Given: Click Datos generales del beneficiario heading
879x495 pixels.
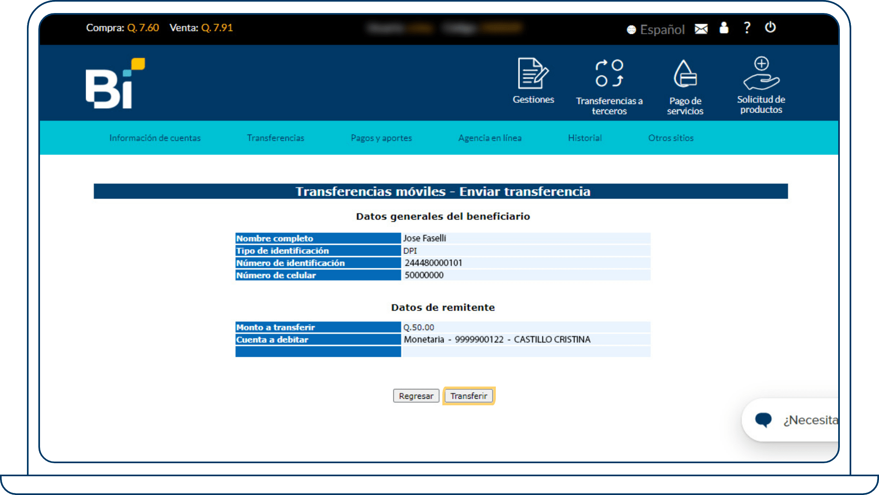Looking at the screenshot, I should point(443,217).
